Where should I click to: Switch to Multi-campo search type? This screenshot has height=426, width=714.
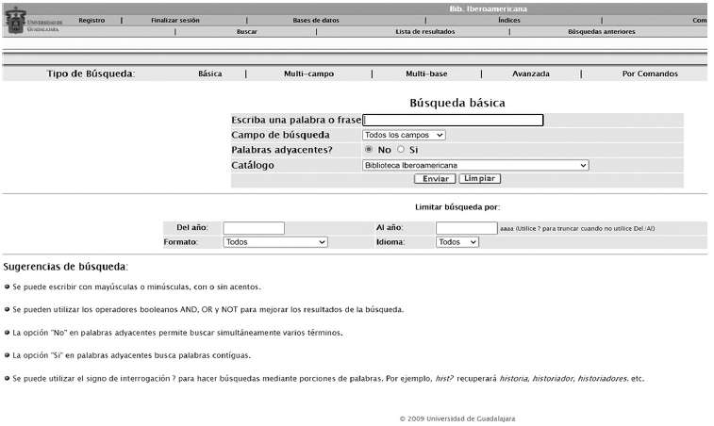pyautogui.click(x=308, y=74)
